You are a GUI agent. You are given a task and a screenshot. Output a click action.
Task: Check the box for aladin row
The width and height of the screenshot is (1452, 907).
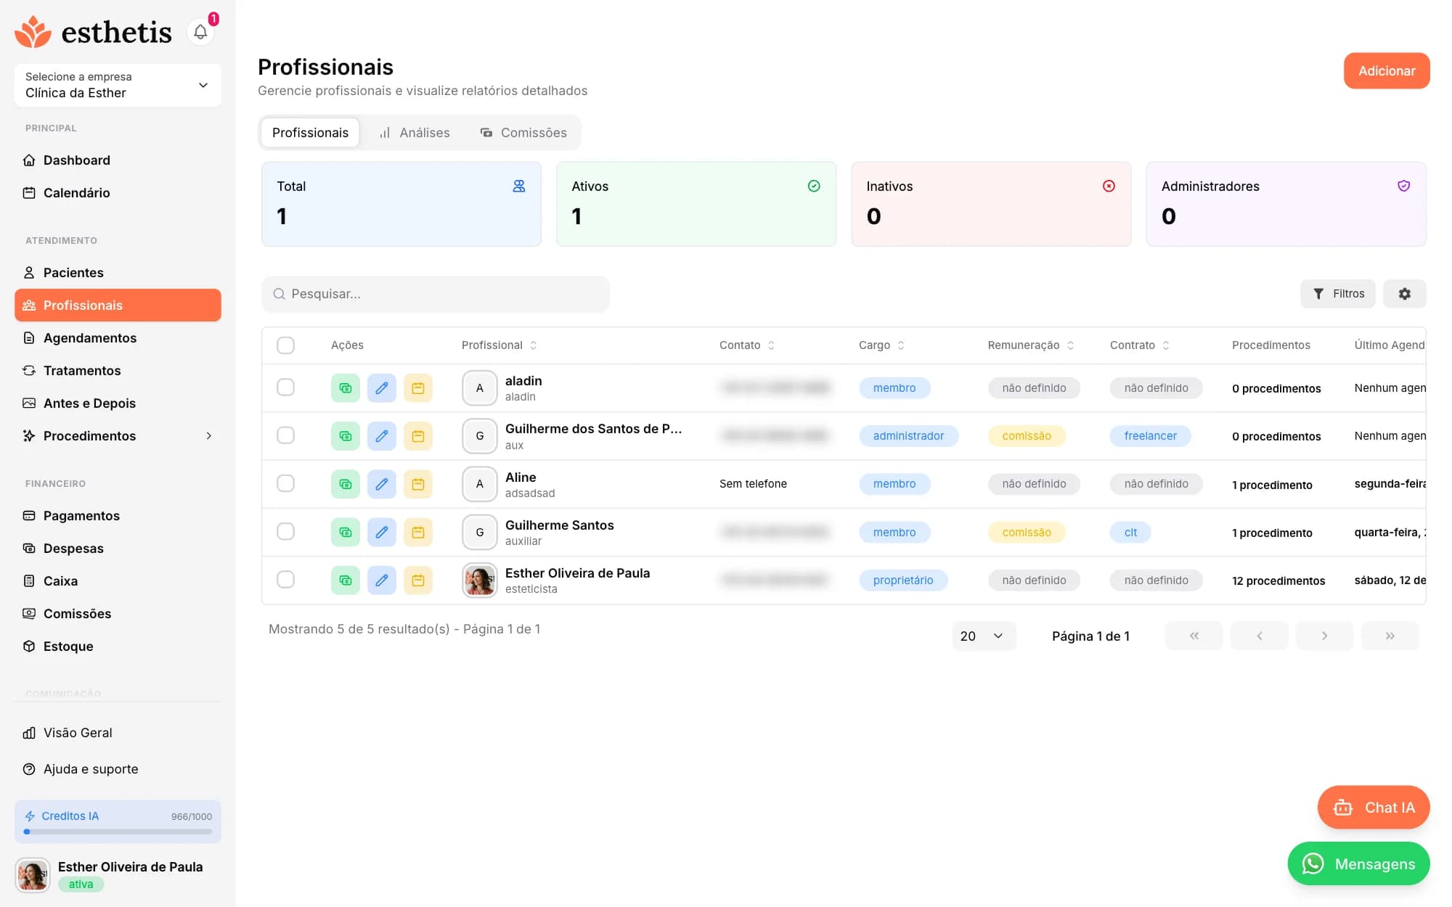tap(286, 387)
